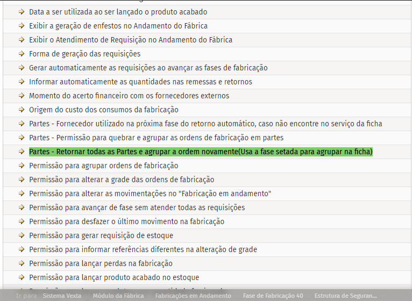Click arrow icon beside 'Permissão para agrupar ordens'

[x=22, y=166]
